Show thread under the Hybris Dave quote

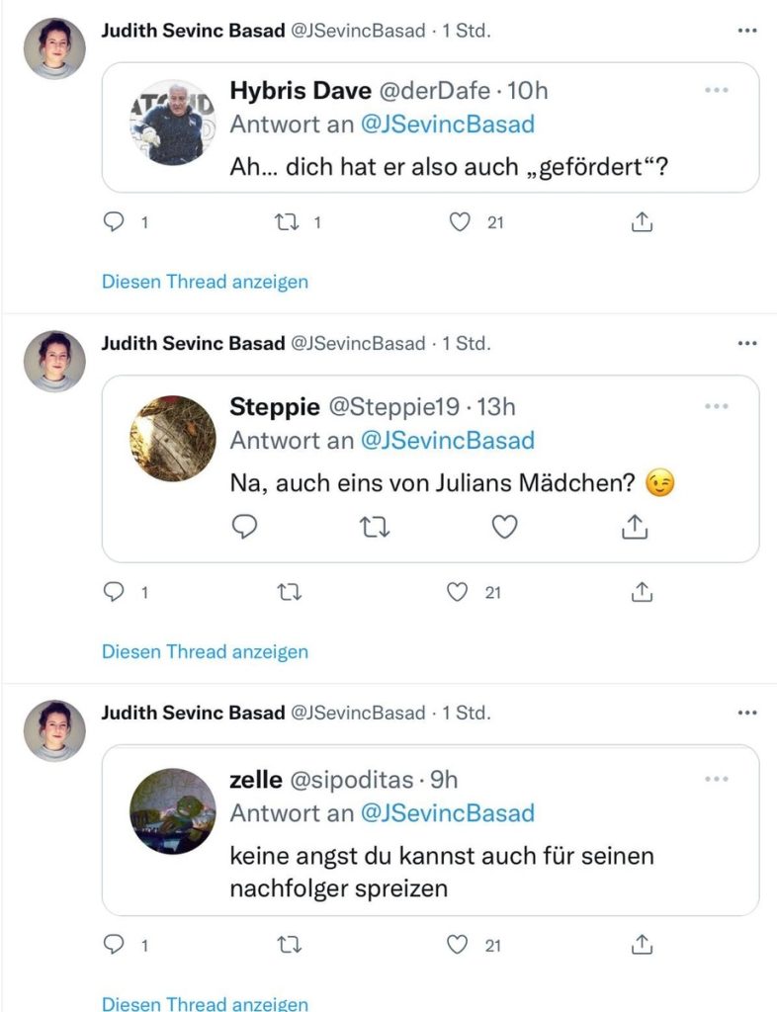point(205,282)
